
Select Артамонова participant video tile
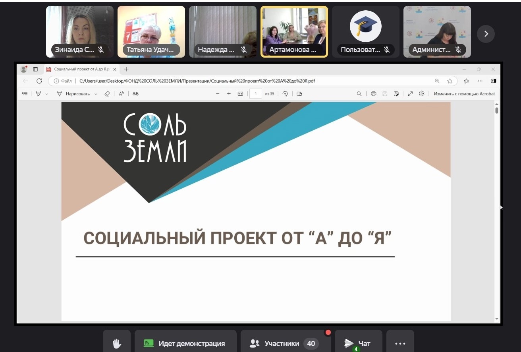coord(294,32)
